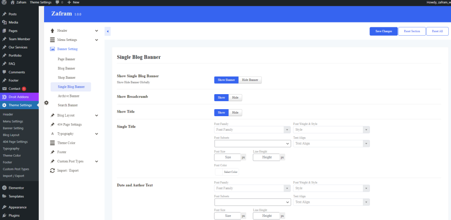
Task: Click the Reset Section button
Action: [x=412, y=31]
